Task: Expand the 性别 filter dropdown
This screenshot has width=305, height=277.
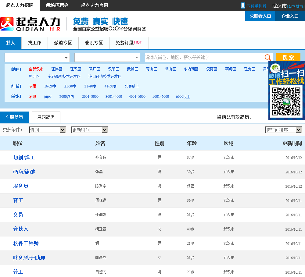Action: pos(47,130)
